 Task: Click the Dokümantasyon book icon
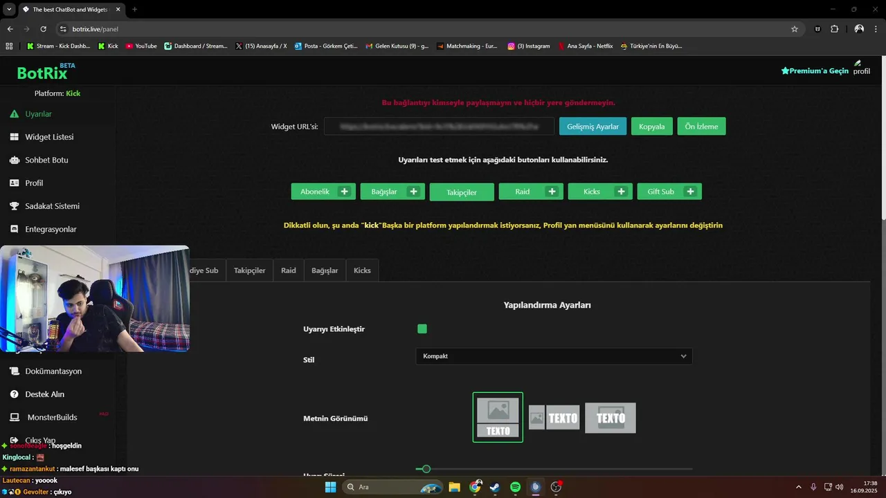14,371
